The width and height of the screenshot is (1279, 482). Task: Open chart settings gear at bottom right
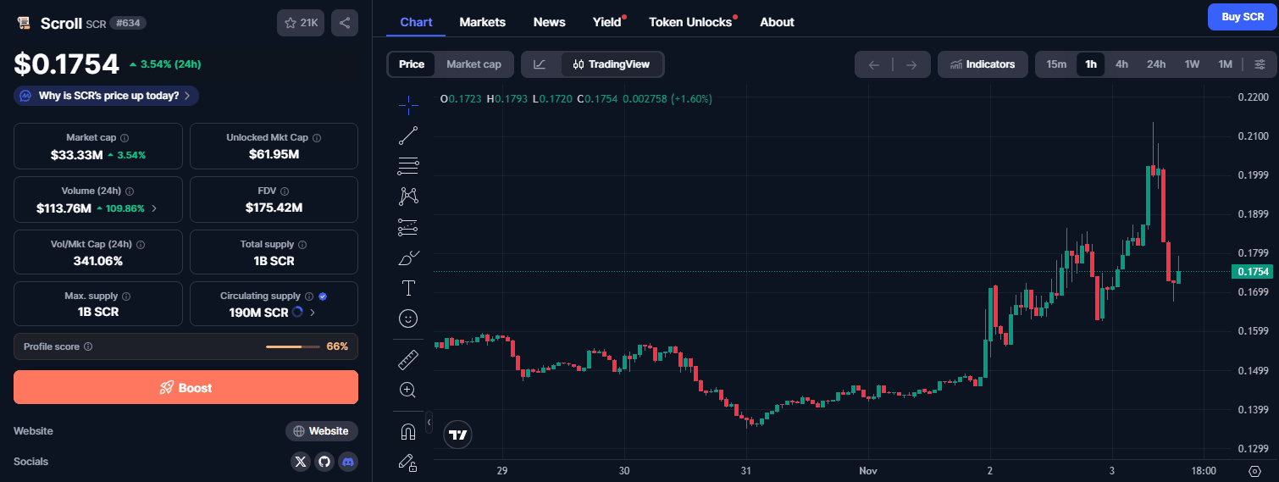tap(1254, 470)
